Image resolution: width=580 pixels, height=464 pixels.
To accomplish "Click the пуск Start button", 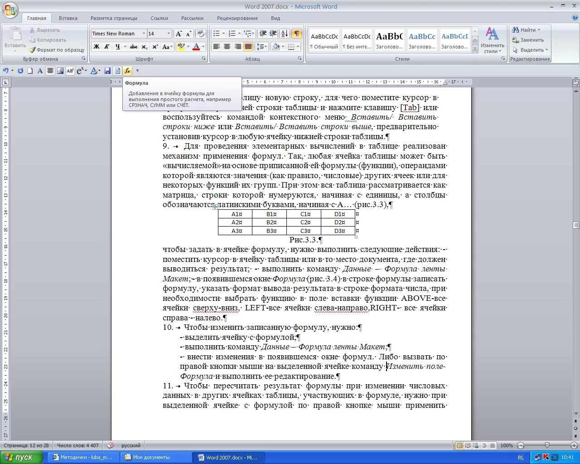I will point(22,457).
